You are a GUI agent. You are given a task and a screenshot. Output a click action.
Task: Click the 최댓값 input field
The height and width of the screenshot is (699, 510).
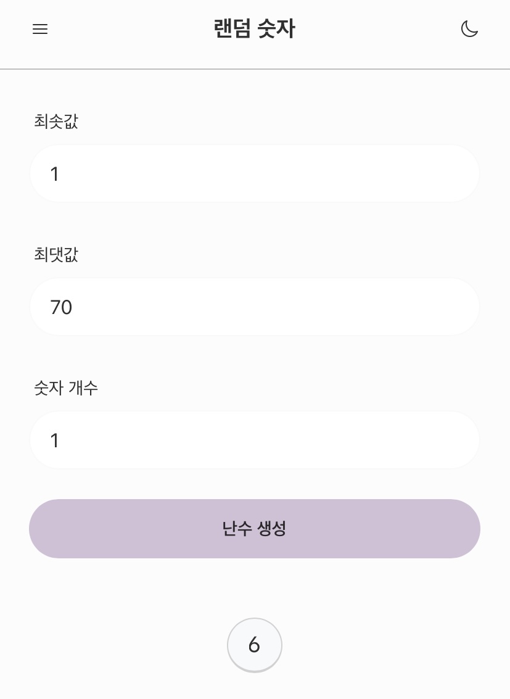click(x=255, y=307)
